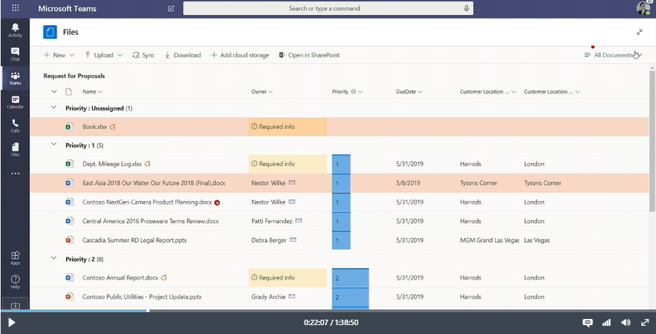Screen dimensions: 656x334
Task: Open the Owner column header menu
Action: click(x=262, y=92)
